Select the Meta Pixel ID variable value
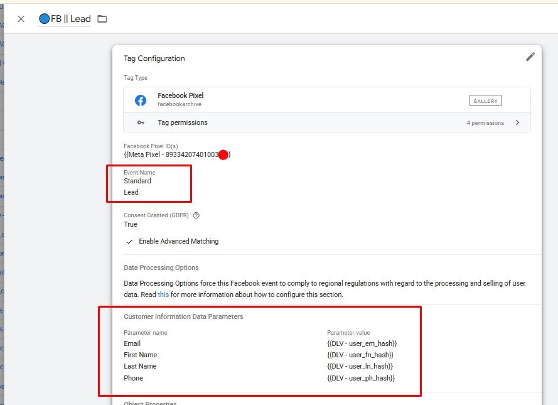Image resolution: width=558 pixels, height=405 pixels. (177, 154)
